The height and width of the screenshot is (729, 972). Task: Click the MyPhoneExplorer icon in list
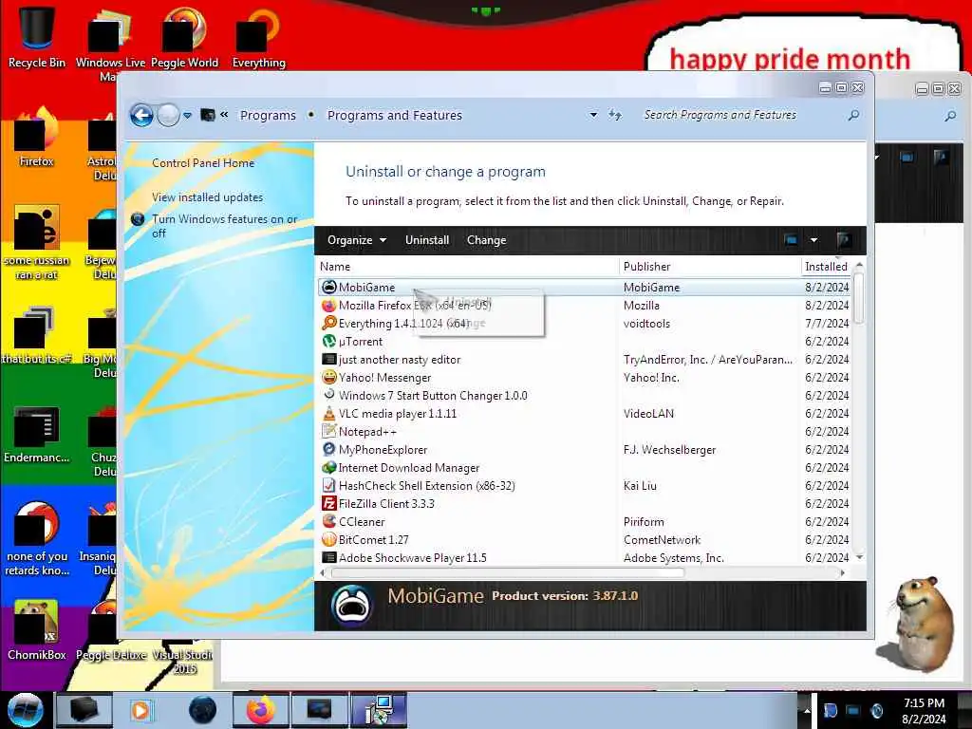[x=329, y=449]
